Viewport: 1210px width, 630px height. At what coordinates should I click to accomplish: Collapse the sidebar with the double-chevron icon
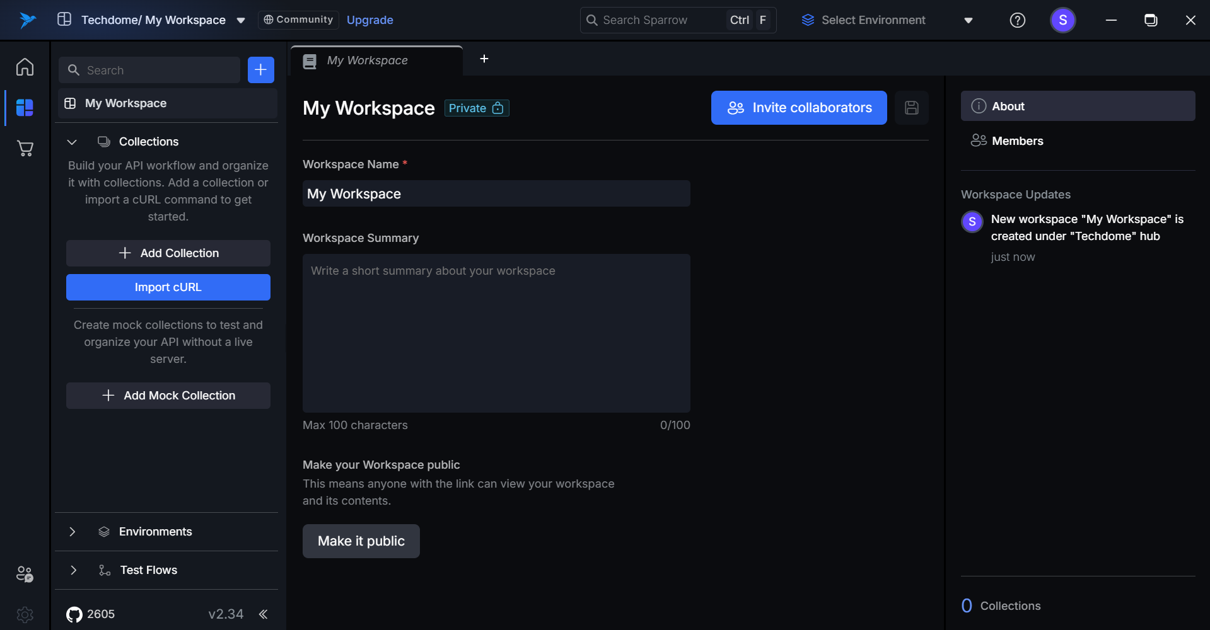click(x=263, y=614)
